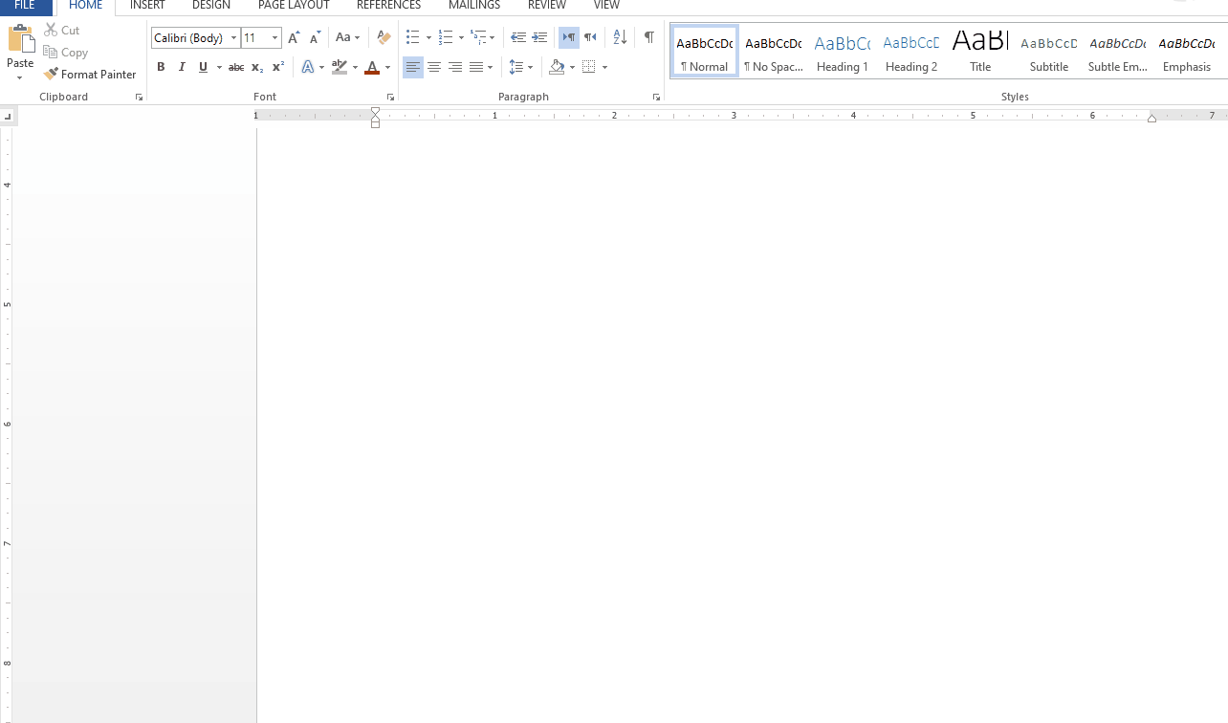Toggle Superscript formatting
The width and height of the screenshot is (1228, 723).
[x=277, y=67]
